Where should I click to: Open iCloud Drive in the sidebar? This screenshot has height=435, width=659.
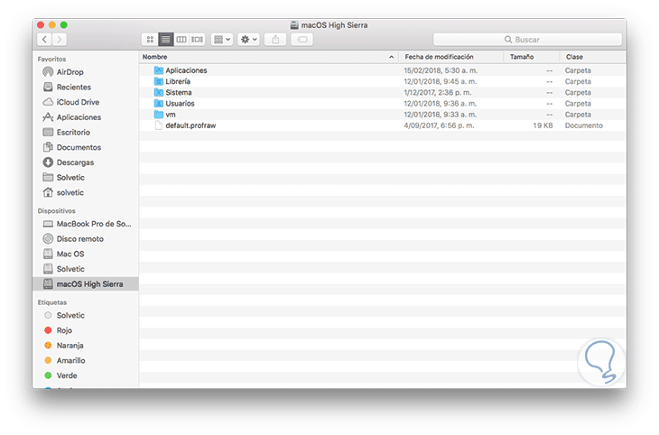click(86, 102)
